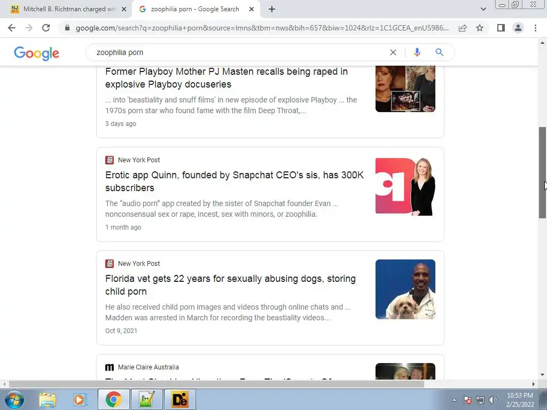
Task: Click the vertical scrollbar down arrow
Action: pyautogui.click(x=543, y=375)
